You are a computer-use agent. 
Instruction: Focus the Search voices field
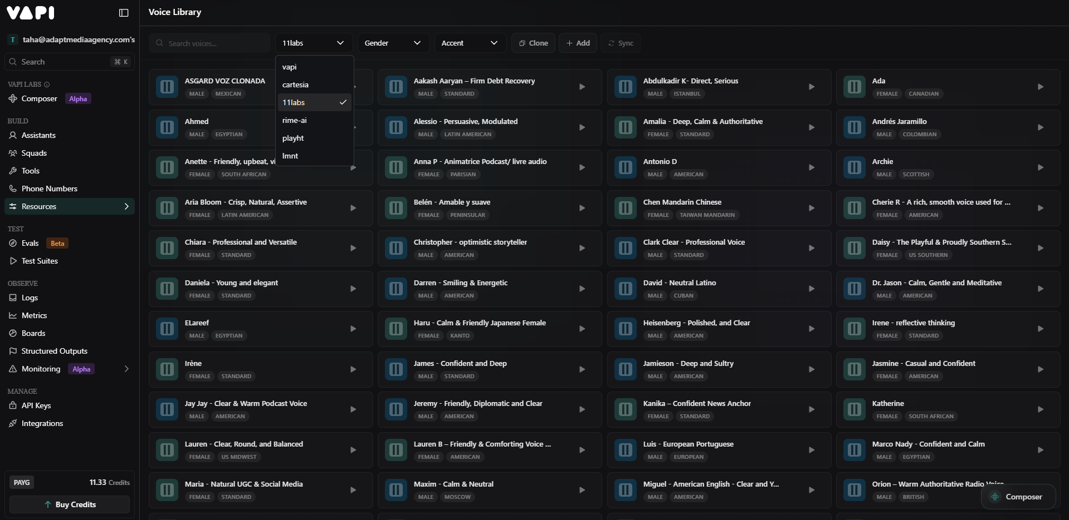210,43
